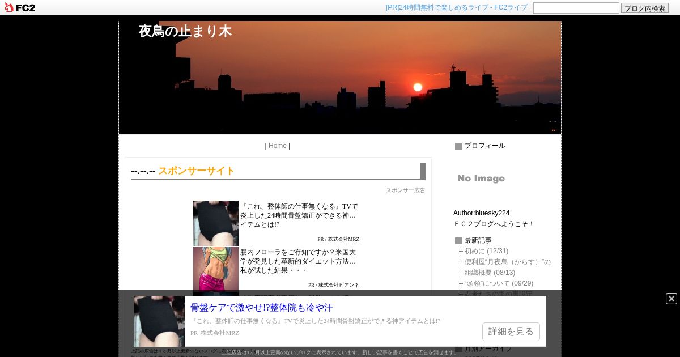Open the FC2ライブ PR link
Screen dimensions: 680x357
pyautogui.click(x=456, y=7)
